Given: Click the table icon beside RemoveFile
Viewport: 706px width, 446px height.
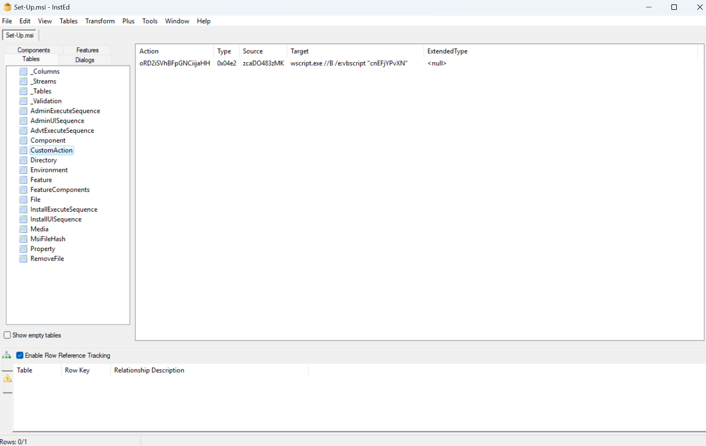Looking at the screenshot, I should 23,259.
